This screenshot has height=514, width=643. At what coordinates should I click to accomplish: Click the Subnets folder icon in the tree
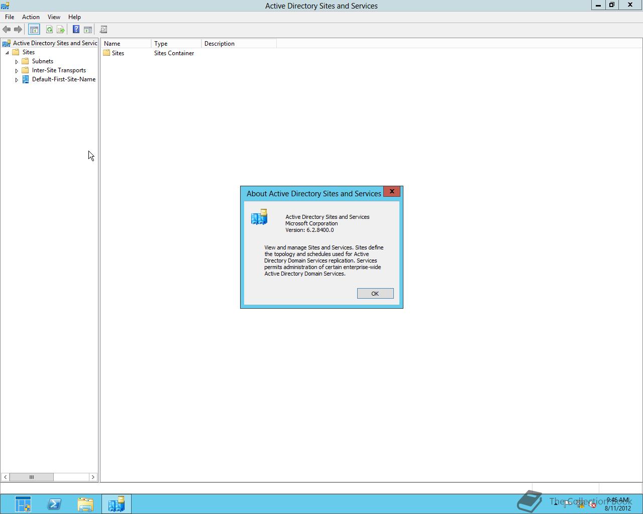pos(26,61)
